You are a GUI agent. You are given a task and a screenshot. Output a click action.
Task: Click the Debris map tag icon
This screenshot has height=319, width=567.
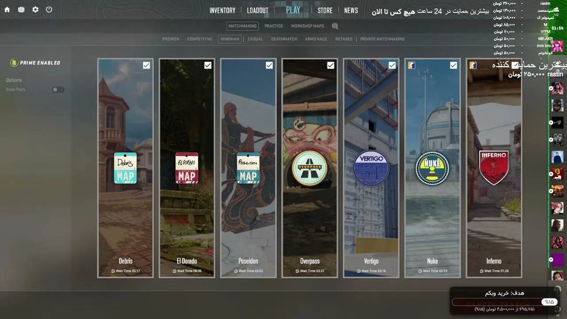click(125, 168)
